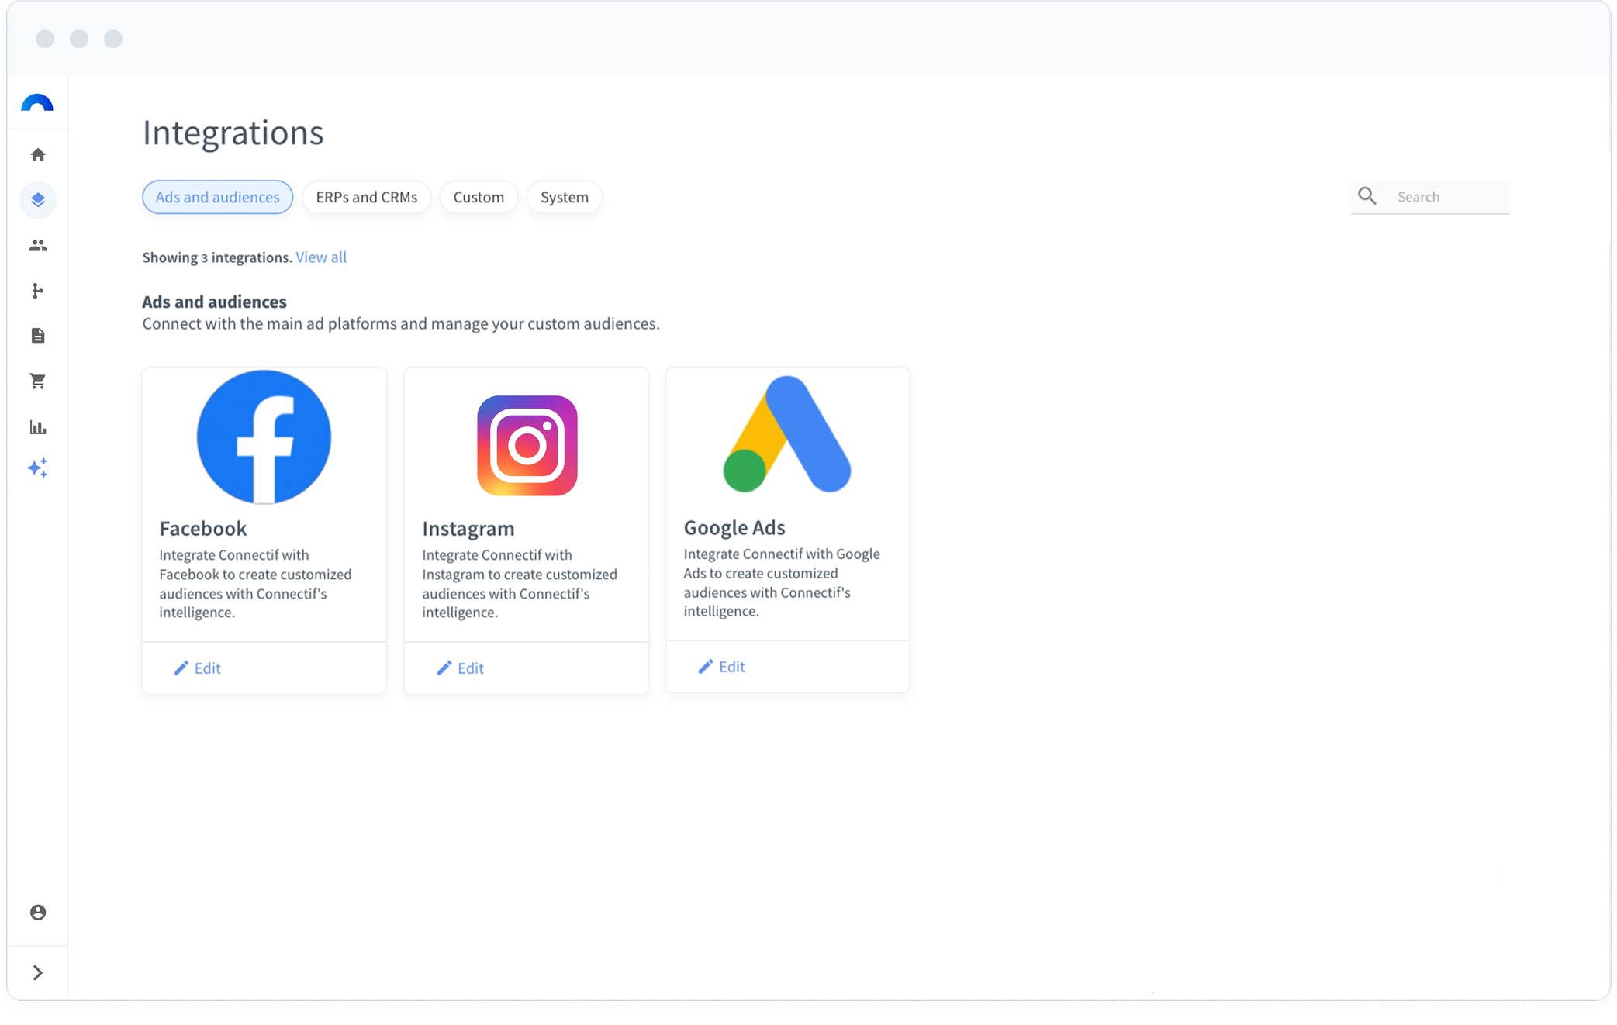This screenshot has width=1617, height=1025.
Task: Open the shopping cart icon
Action: point(38,381)
